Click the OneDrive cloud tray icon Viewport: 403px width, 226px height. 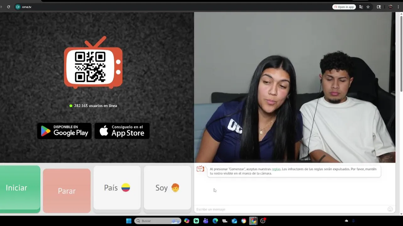pyautogui.click(x=346, y=221)
